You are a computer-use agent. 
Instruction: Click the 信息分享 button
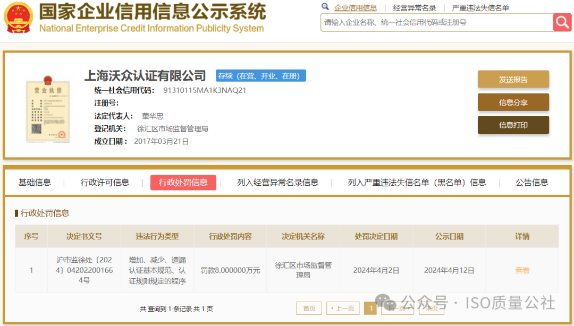tap(513, 102)
